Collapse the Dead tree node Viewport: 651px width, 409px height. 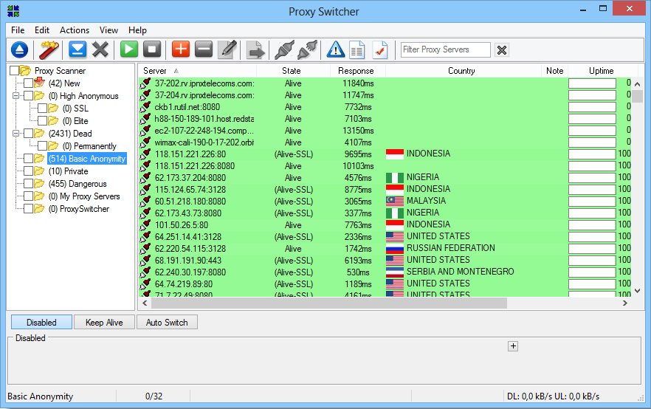[15, 134]
